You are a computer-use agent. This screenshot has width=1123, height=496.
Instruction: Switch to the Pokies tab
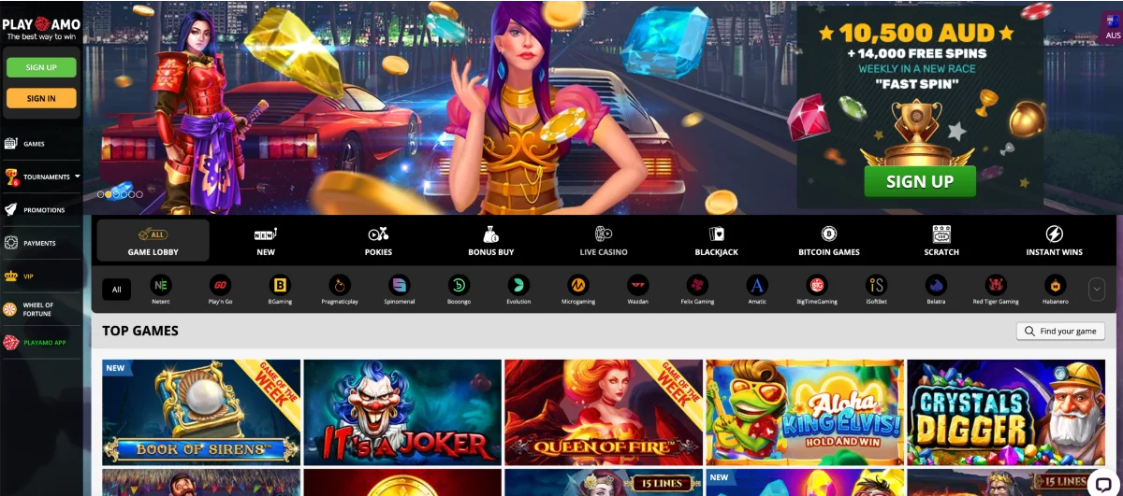pyautogui.click(x=378, y=241)
